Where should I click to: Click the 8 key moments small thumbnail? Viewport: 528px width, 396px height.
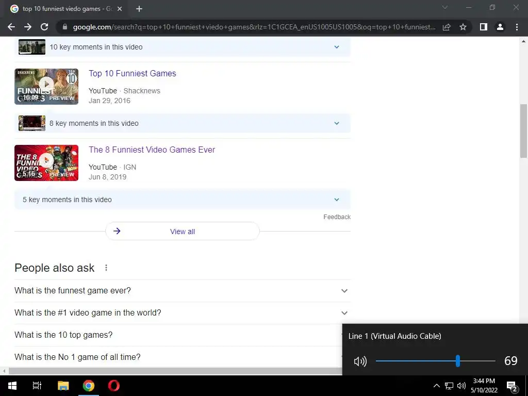(32, 123)
